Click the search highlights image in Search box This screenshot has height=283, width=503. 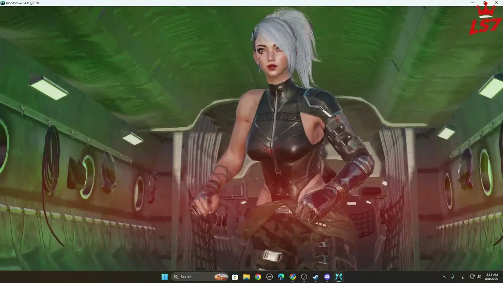(221, 277)
